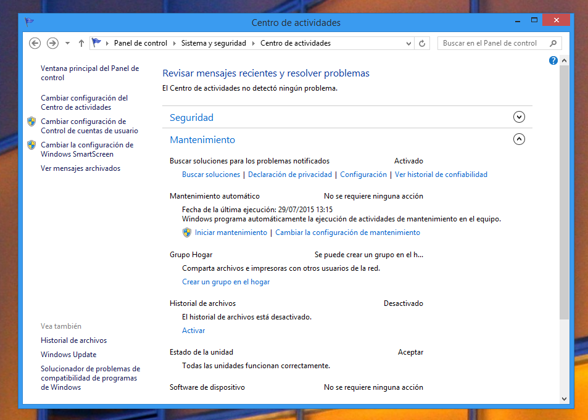Click the vertical scrollbar down arrow
Screen dimensions: 588x420
pos(564,398)
